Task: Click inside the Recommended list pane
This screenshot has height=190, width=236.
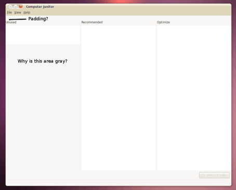Action: (119, 98)
